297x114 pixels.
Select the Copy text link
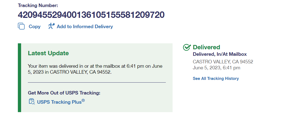coord(35,27)
